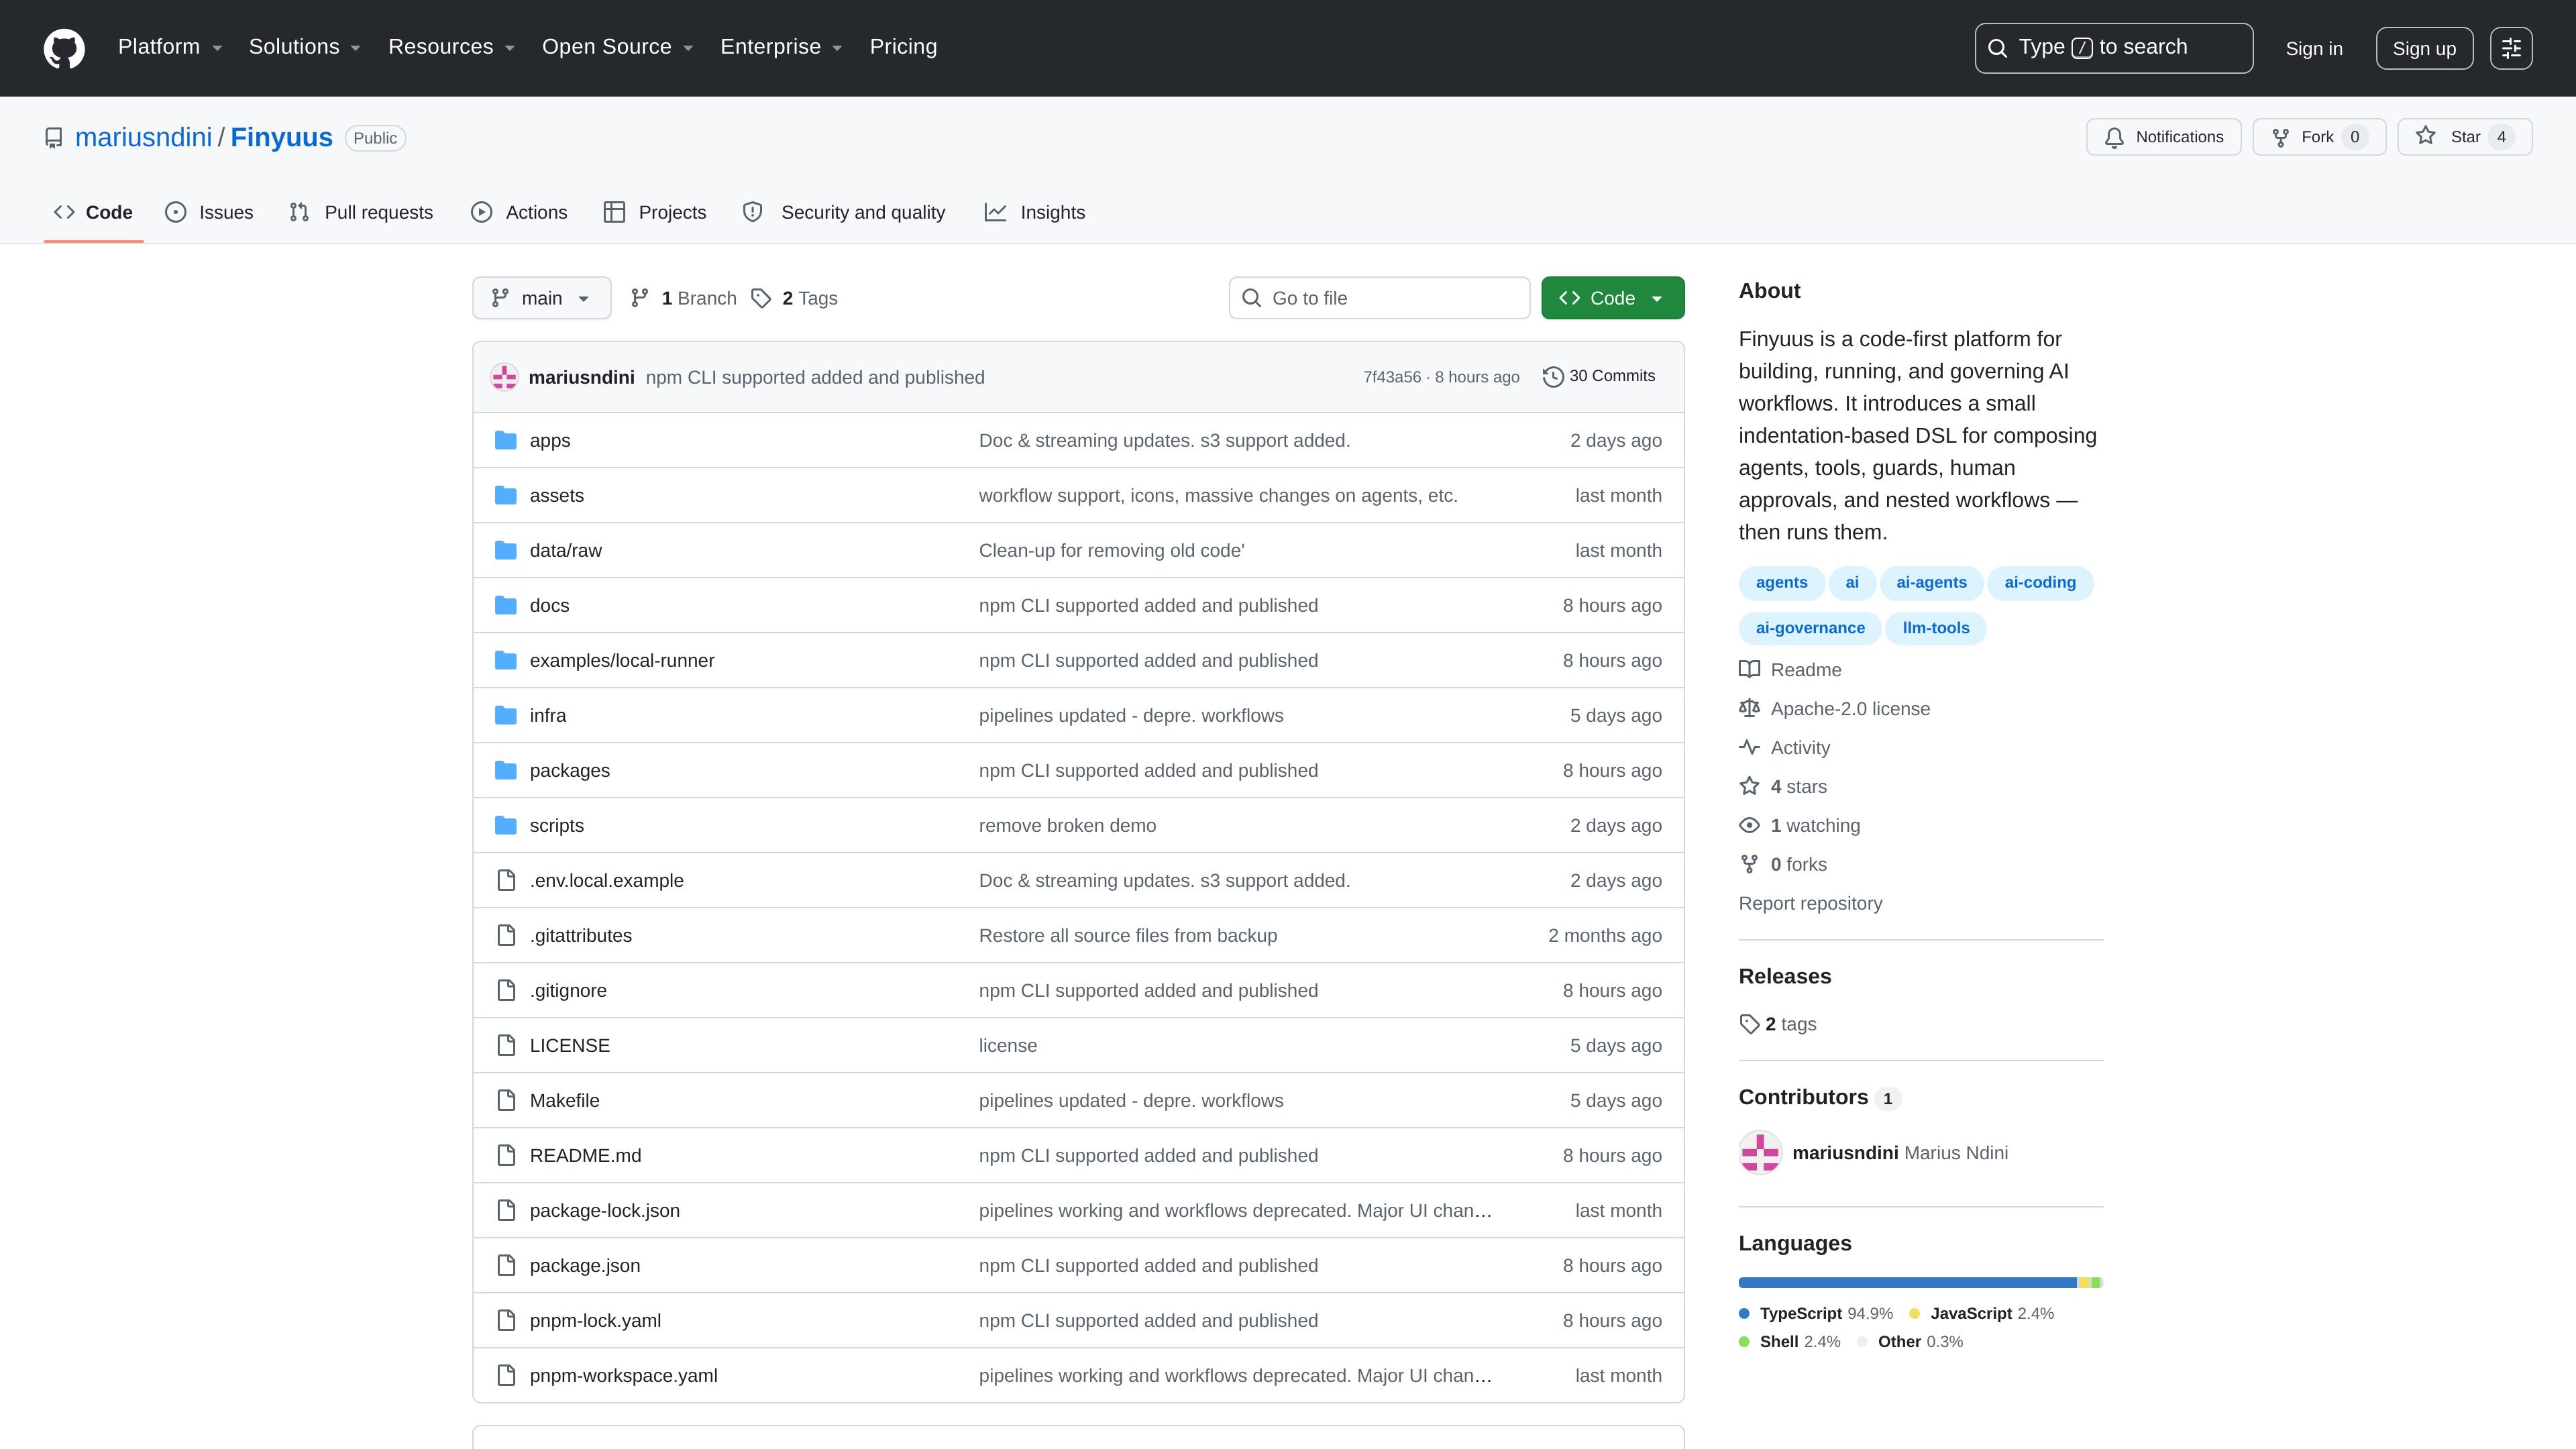Switch to the Actions tab
This screenshot has width=2576, height=1449.
tap(519, 212)
